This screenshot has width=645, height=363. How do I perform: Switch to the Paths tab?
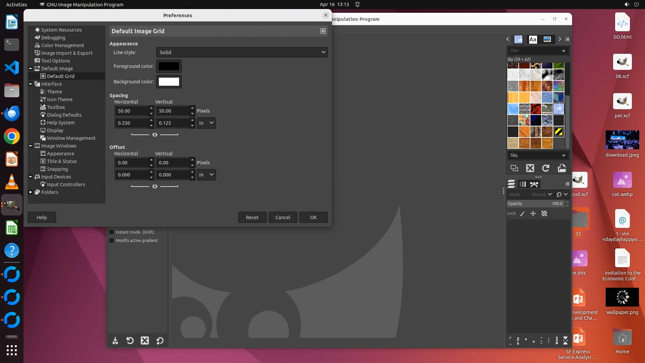534,184
